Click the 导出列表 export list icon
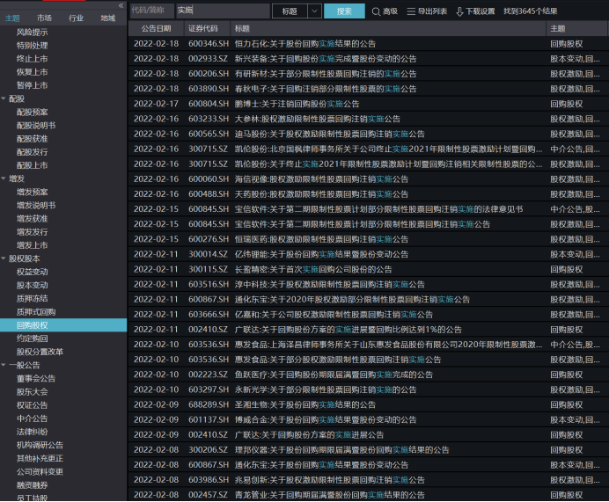The height and width of the screenshot is (502, 609). [x=411, y=11]
